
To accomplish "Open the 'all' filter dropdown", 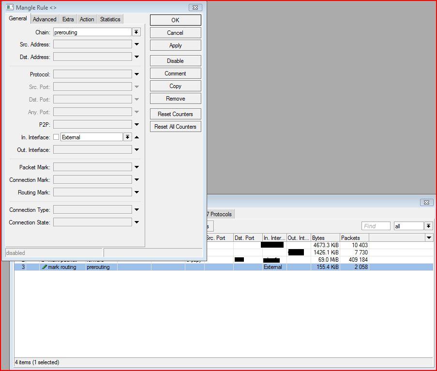I will point(428,226).
